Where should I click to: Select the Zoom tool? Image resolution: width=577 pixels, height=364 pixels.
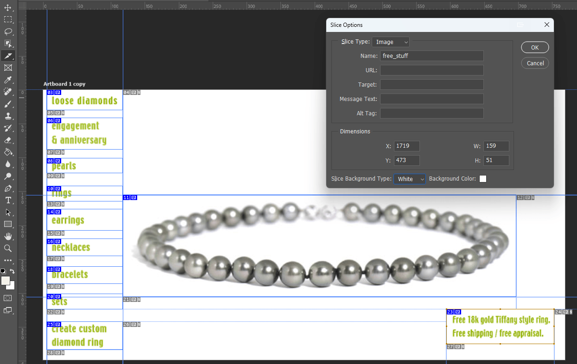(x=8, y=248)
